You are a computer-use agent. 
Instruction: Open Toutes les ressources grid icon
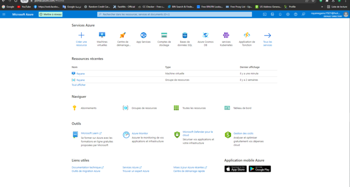176,108
